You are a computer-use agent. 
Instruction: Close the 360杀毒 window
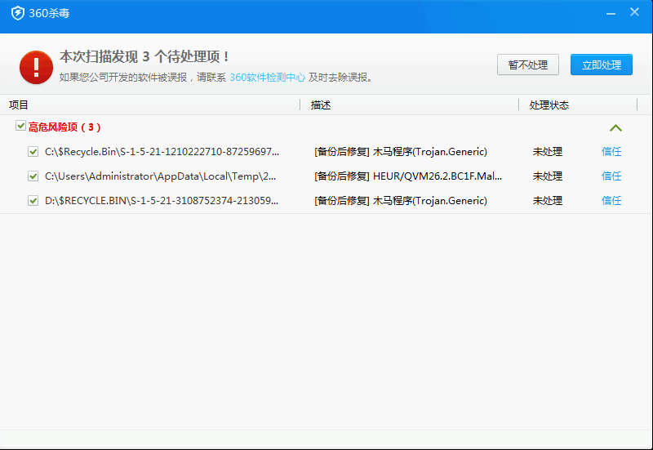click(x=634, y=12)
